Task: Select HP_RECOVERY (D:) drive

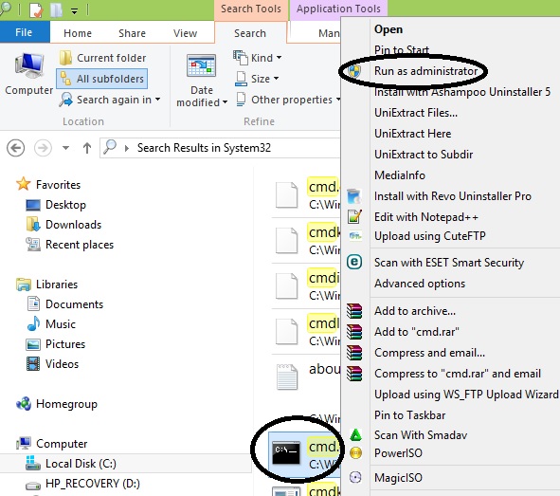Action: pyautogui.click(x=83, y=483)
